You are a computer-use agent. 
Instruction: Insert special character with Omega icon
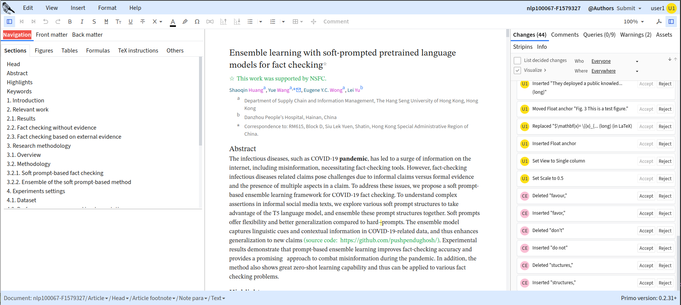coord(197,22)
